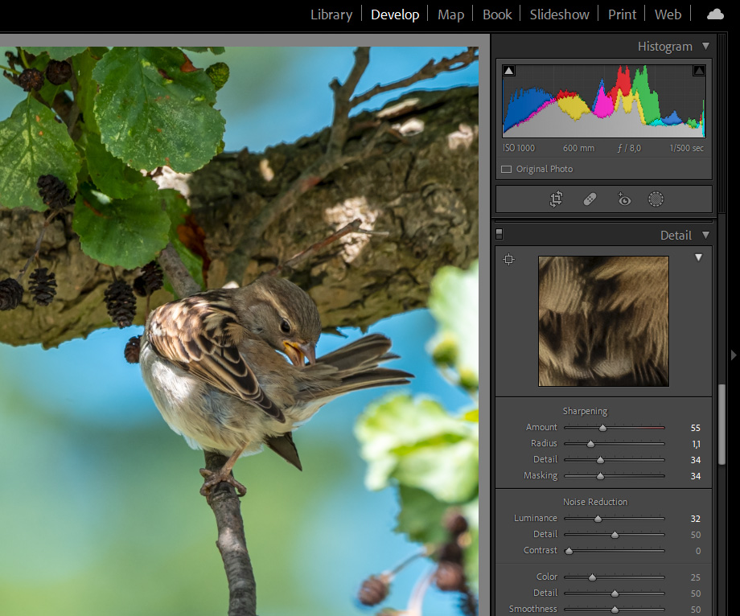Click the Sharpening Amount slider handle

[x=602, y=428]
